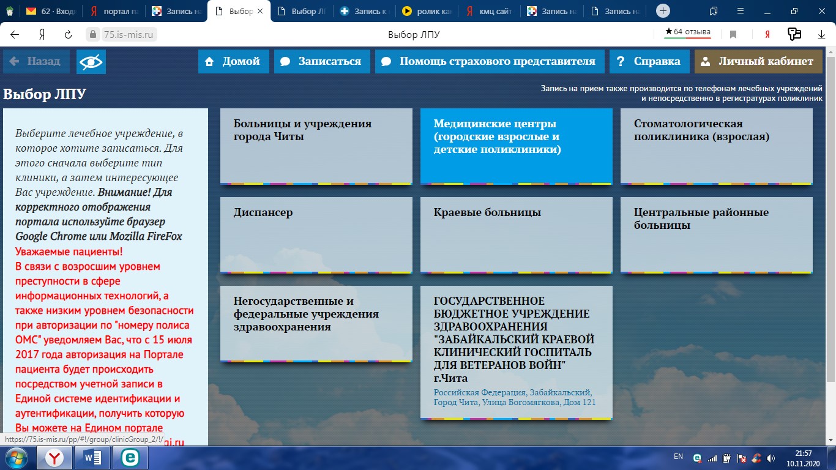Viewport: 836px width, 470px height.
Task: Open a new tab with the plus icon
Action: (x=663, y=11)
